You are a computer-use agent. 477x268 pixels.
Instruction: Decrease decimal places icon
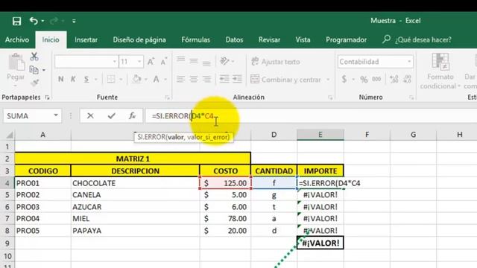(407, 80)
